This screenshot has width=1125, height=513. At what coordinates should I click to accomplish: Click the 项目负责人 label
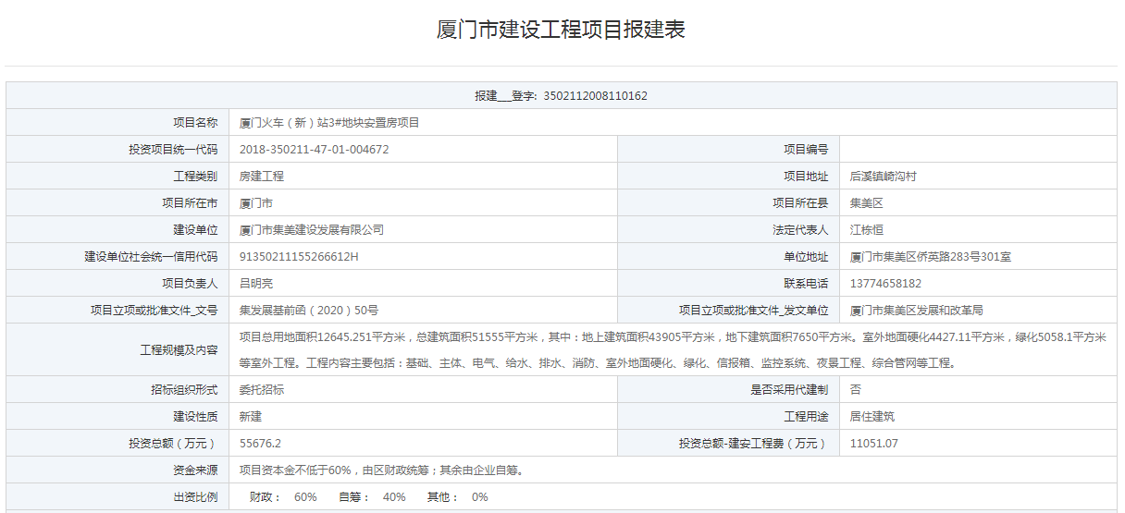point(190,284)
